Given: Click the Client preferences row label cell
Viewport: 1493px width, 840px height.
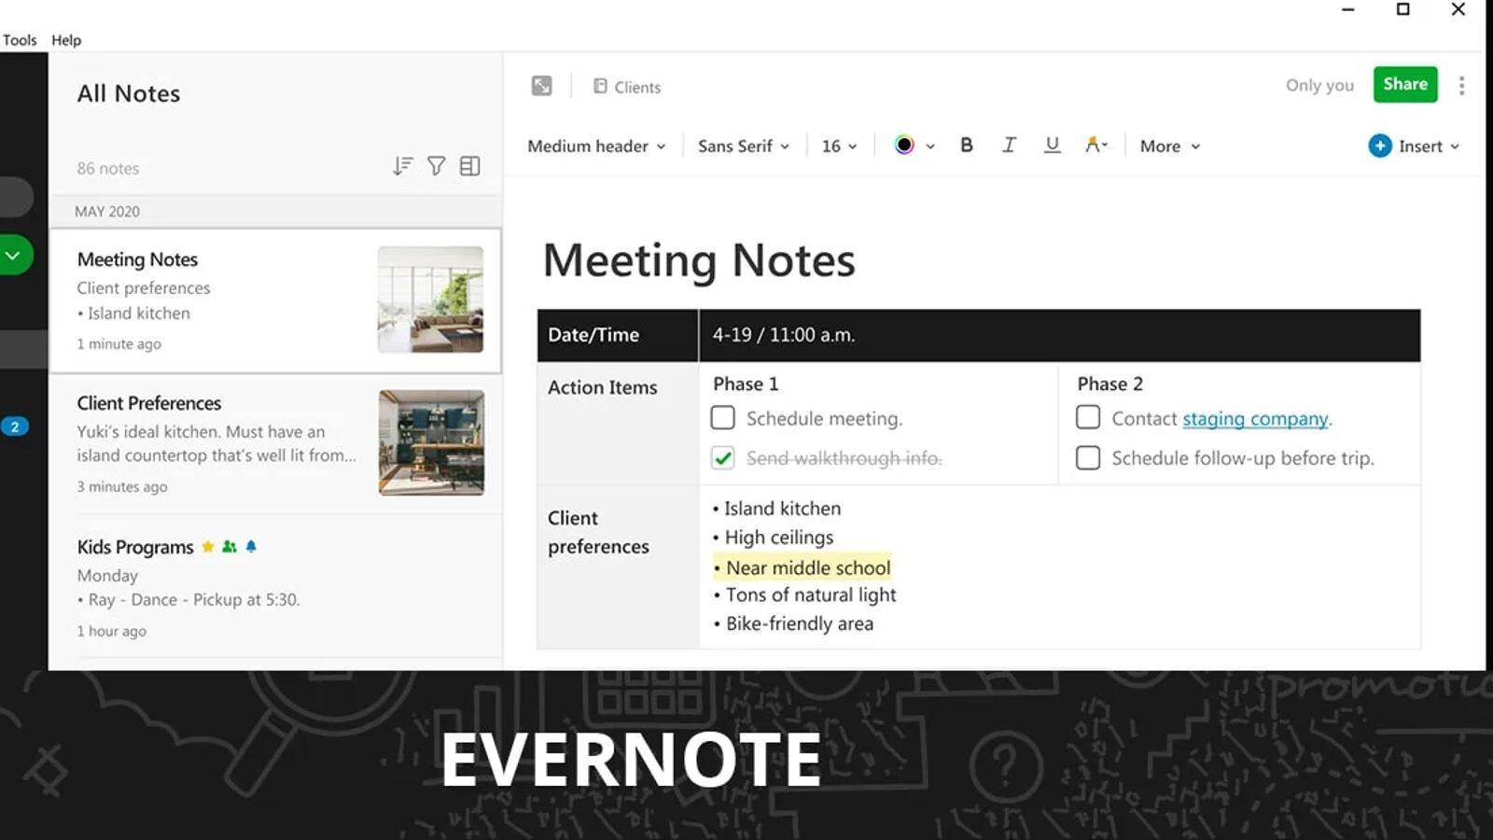Looking at the screenshot, I should coord(618,567).
